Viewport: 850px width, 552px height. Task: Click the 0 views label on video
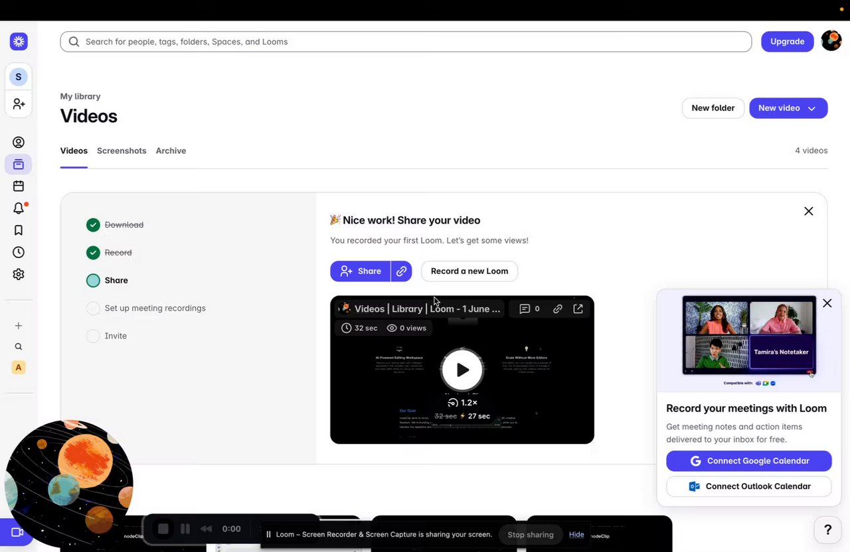[x=406, y=328]
